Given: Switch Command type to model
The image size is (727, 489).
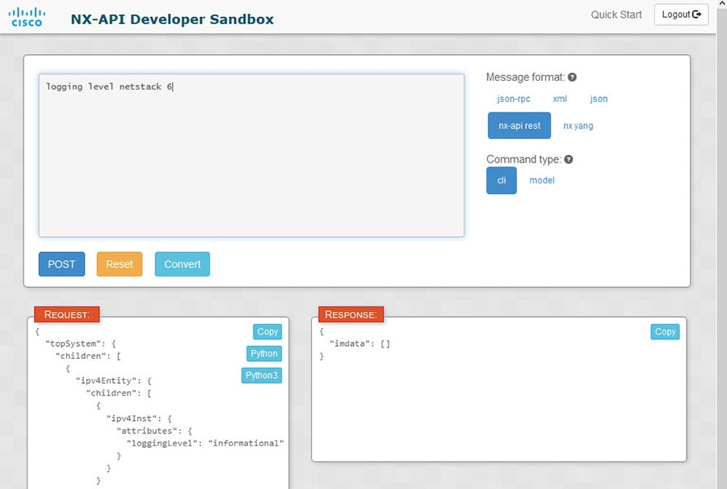Looking at the screenshot, I should click(541, 180).
